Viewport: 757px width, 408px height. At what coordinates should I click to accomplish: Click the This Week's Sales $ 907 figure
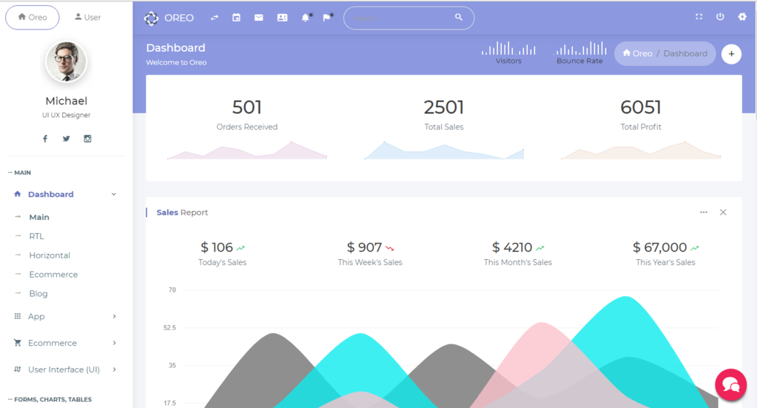click(365, 247)
